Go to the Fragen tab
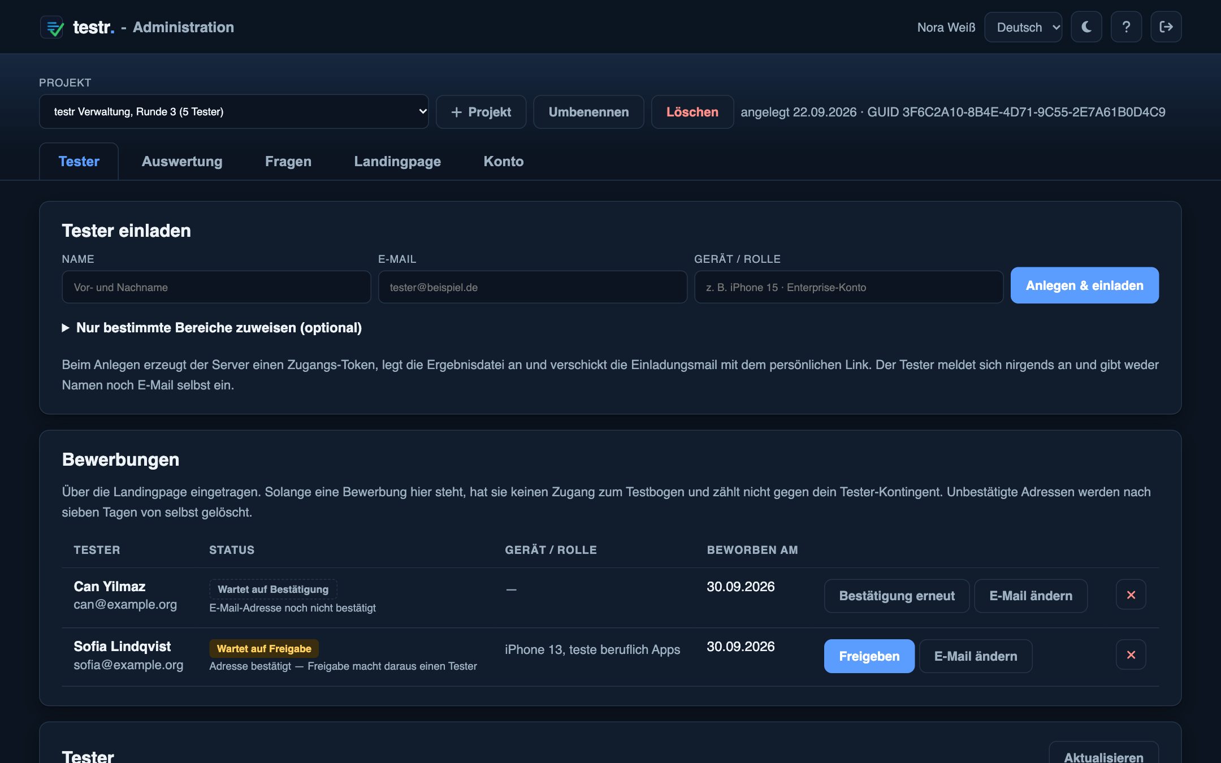This screenshot has width=1221, height=763. click(288, 162)
